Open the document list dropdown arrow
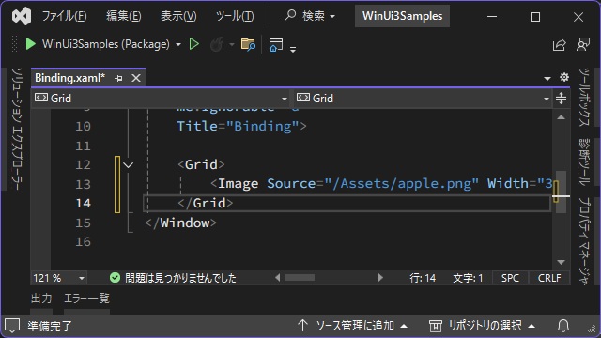Image resolution: width=601 pixels, height=338 pixels. point(547,78)
